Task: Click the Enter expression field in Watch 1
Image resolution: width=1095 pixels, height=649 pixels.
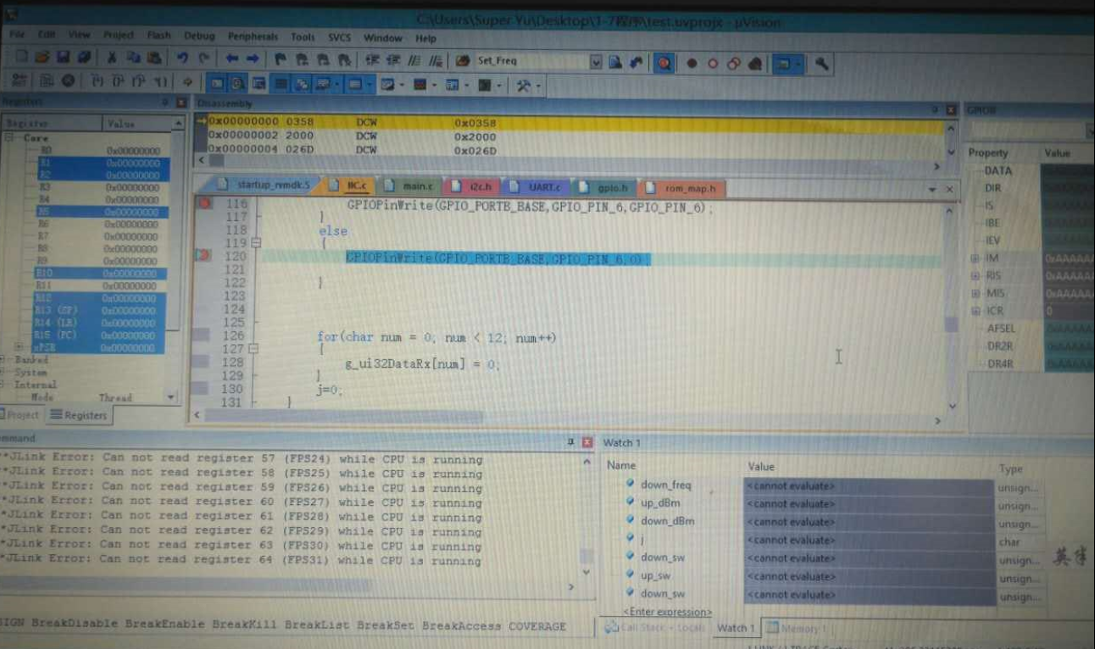Action: point(668,612)
